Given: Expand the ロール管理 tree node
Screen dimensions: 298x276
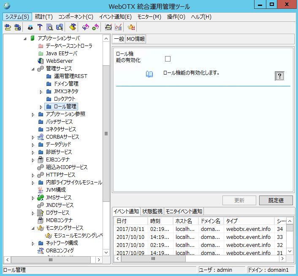Looking at the screenshot, I should click(41, 107).
